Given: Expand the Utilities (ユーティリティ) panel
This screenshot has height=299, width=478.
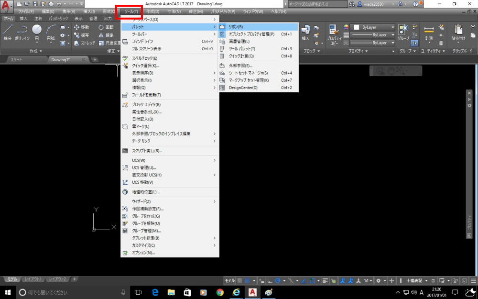Looking at the screenshot, I should pos(433,51).
